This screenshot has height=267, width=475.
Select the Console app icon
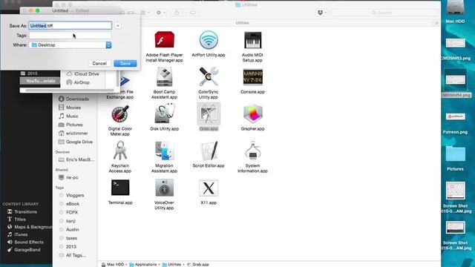click(252, 77)
